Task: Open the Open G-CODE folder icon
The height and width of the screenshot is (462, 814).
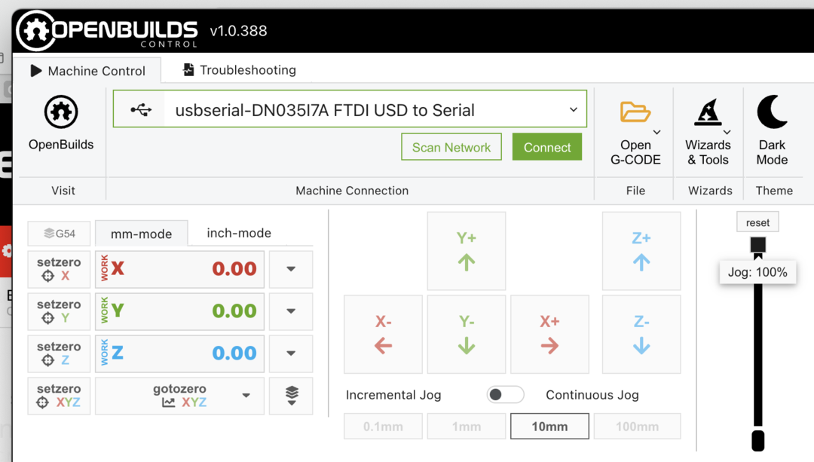Action: coord(635,112)
